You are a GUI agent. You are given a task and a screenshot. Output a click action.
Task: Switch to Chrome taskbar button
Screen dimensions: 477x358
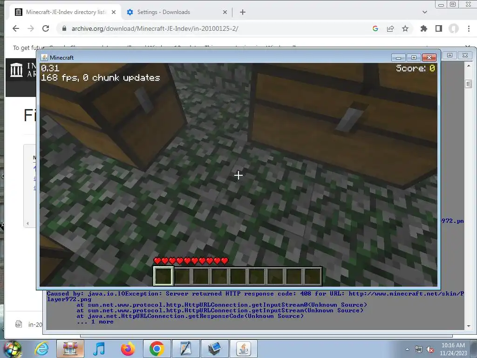pos(157,349)
